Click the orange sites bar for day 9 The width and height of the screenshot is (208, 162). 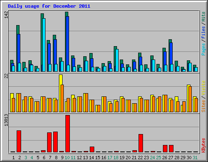pyautogui.click(x=62, y=98)
